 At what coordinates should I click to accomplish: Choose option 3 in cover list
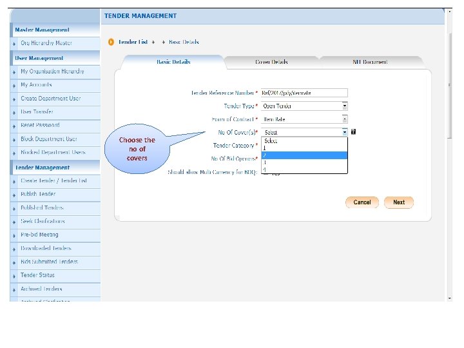tap(304, 162)
